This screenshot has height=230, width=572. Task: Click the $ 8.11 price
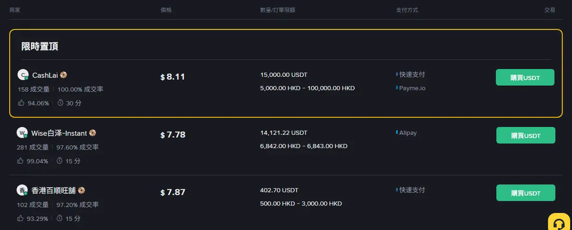point(173,77)
